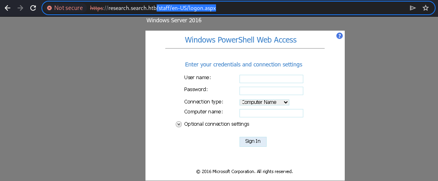Image resolution: width=438 pixels, height=181 pixels.
Task: Click the Sign In button
Action: [253, 141]
